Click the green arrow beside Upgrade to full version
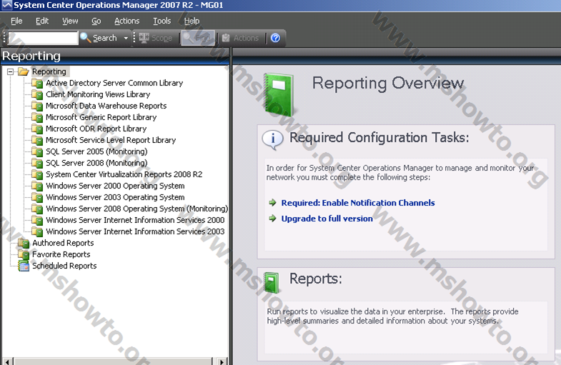The image size is (561, 365). (272, 219)
